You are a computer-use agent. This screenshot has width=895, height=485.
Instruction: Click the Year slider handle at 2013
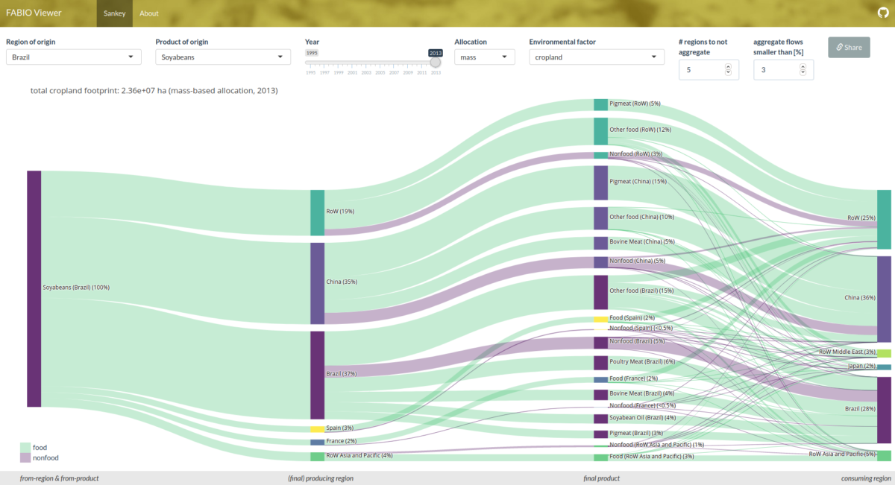pyautogui.click(x=436, y=63)
